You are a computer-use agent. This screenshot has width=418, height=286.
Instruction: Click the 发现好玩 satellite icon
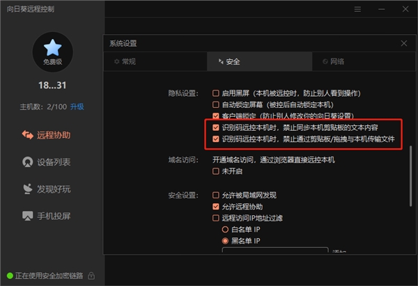point(27,189)
